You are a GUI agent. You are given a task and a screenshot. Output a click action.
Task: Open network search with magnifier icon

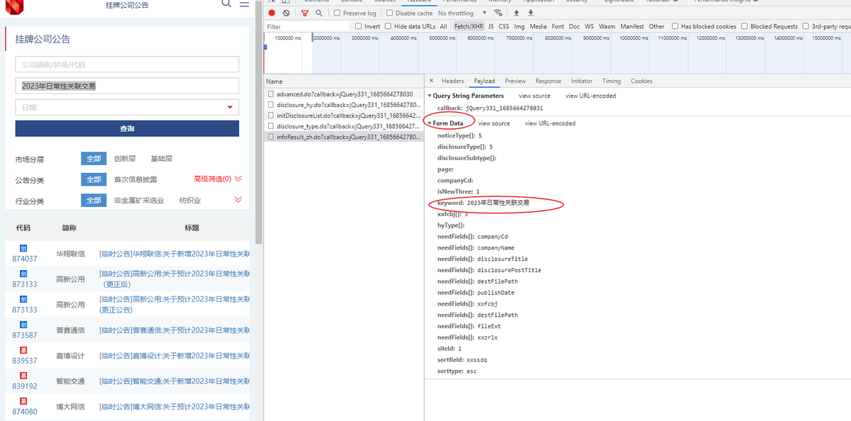319,13
